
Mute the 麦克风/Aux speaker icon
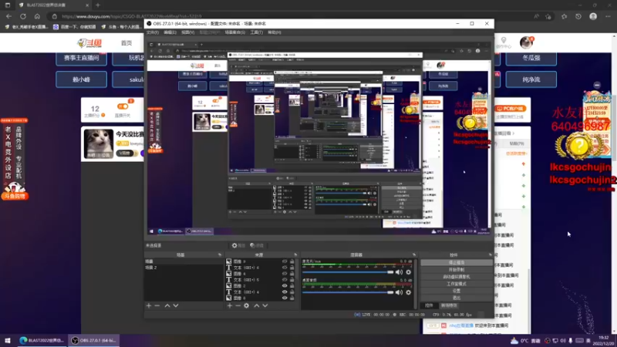tap(399, 272)
